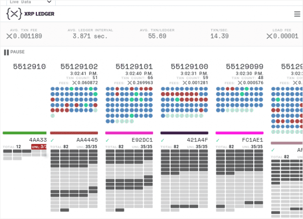Click the green color bar above 4AA33
This screenshot has height=219, width=303.
coord(24,133)
